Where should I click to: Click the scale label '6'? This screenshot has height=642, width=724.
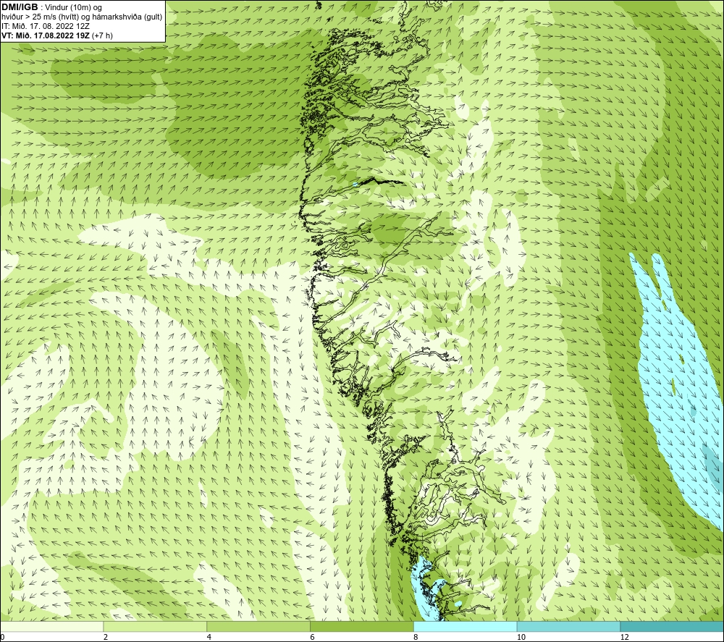point(313,637)
